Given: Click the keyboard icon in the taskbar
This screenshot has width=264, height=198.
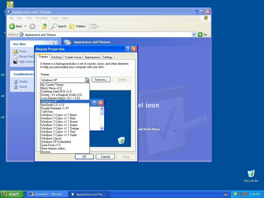Looking at the screenshot, I should [x=226, y=194].
